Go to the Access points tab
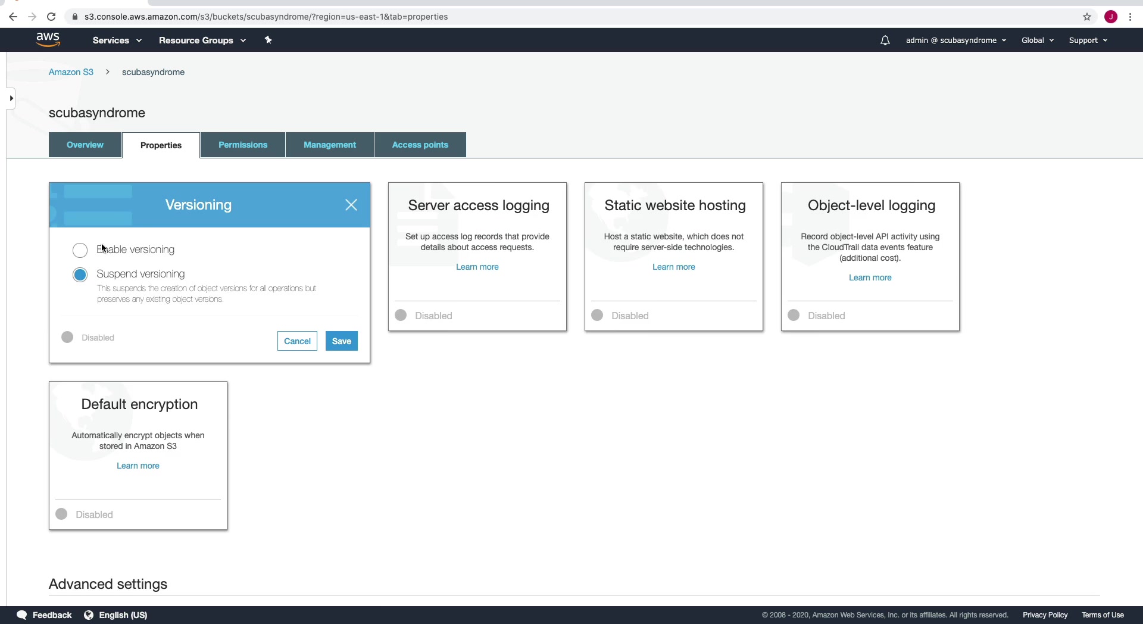1143x624 pixels. pos(420,145)
